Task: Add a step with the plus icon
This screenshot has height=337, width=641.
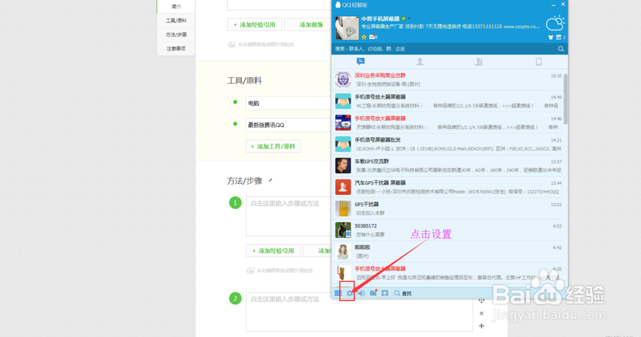Action: pos(481,326)
